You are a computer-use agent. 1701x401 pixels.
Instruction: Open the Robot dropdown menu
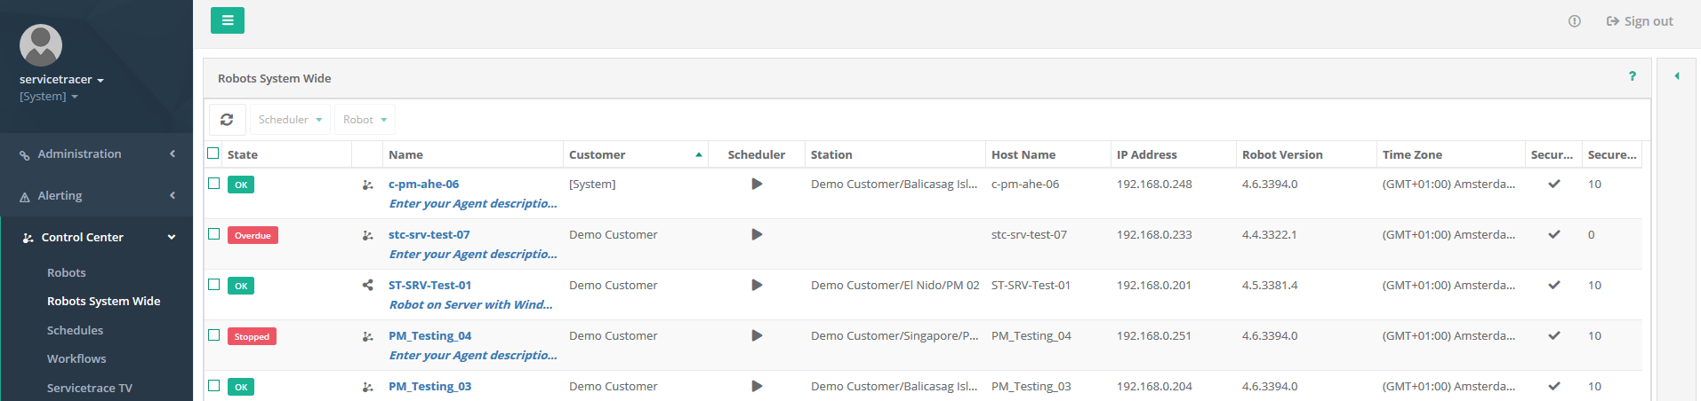tap(365, 120)
